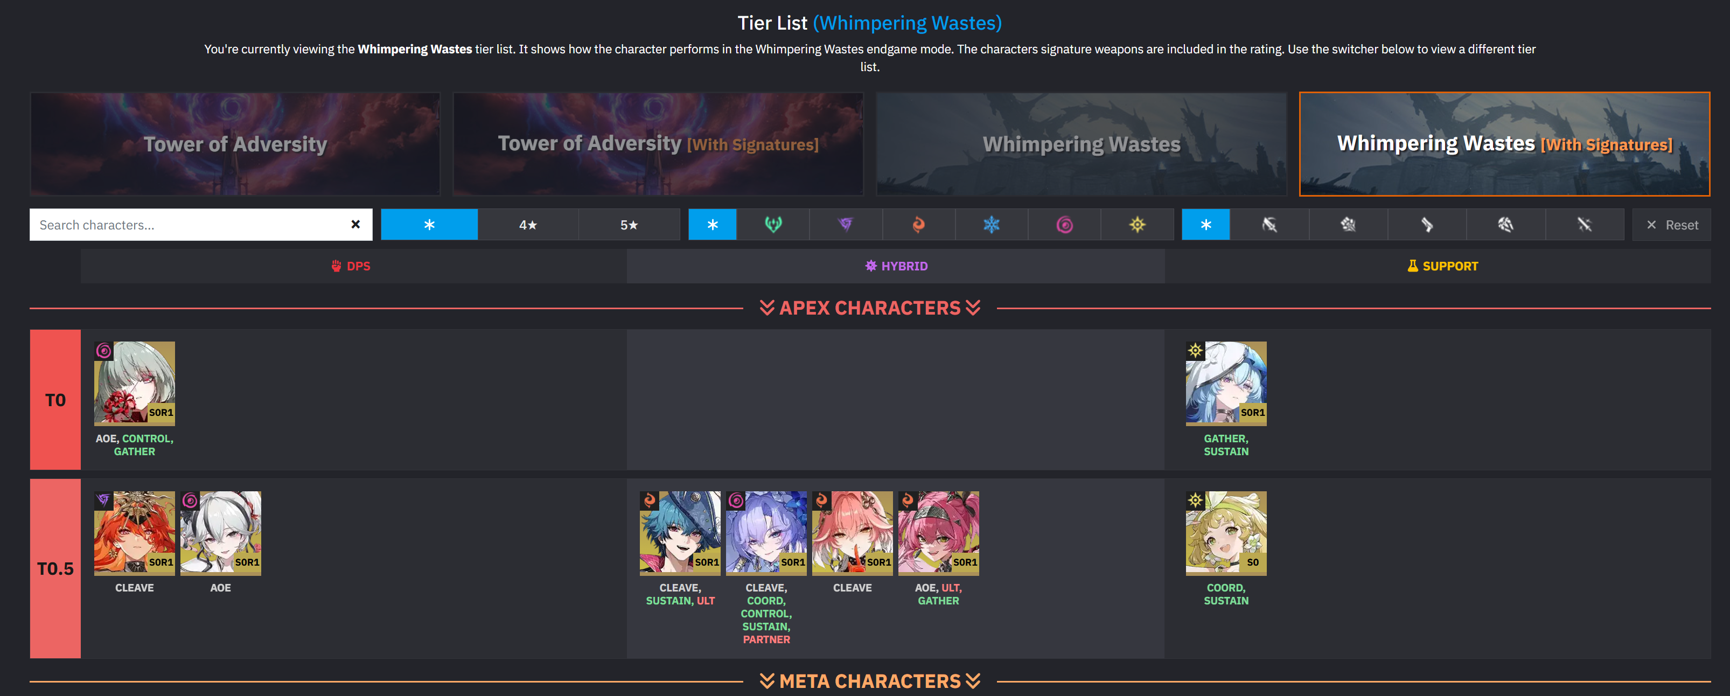1730x696 pixels.
Task: Filter by the purple Electro element icon
Action: [846, 225]
